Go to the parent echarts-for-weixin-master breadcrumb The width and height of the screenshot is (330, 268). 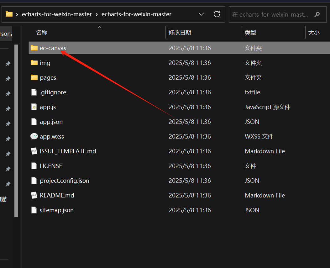pos(57,14)
